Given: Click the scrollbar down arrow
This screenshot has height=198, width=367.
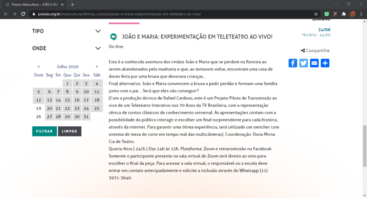Looking at the screenshot, I should 364,195.
